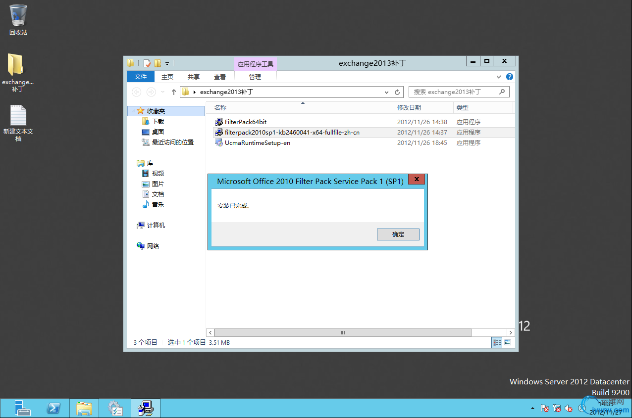This screenshot has width=632, height=418.
Task: Click the FilterPack64bit installer icon
Action: click(219, 122)
